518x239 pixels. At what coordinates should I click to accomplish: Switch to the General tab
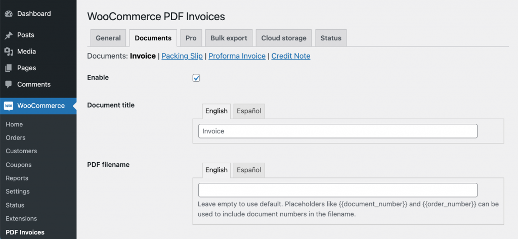(x=108, y=38)
